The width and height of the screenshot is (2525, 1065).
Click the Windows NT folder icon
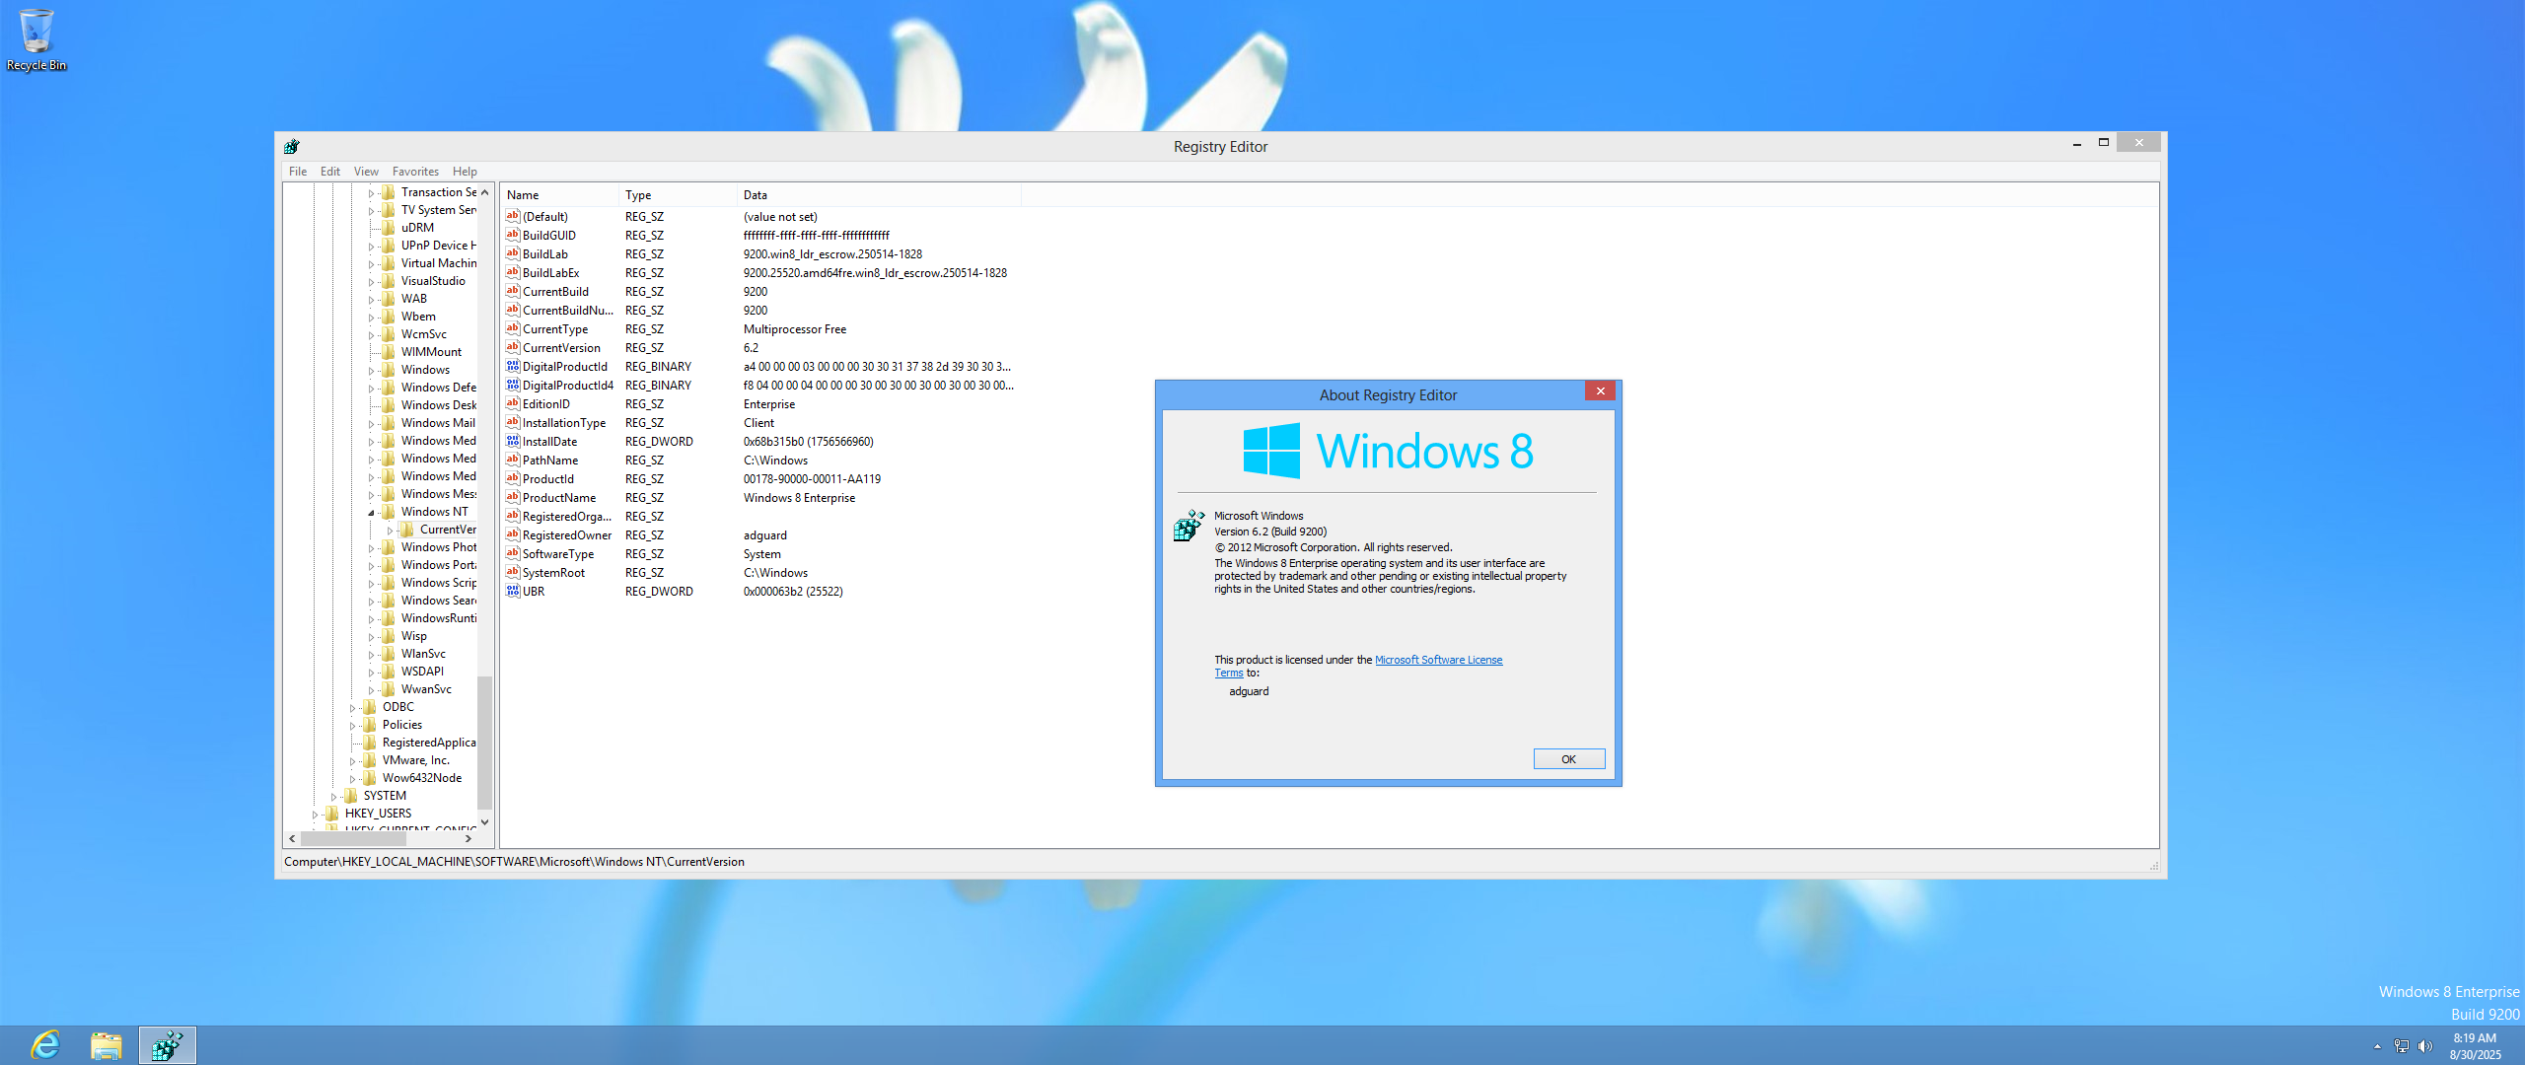[389, 512]
